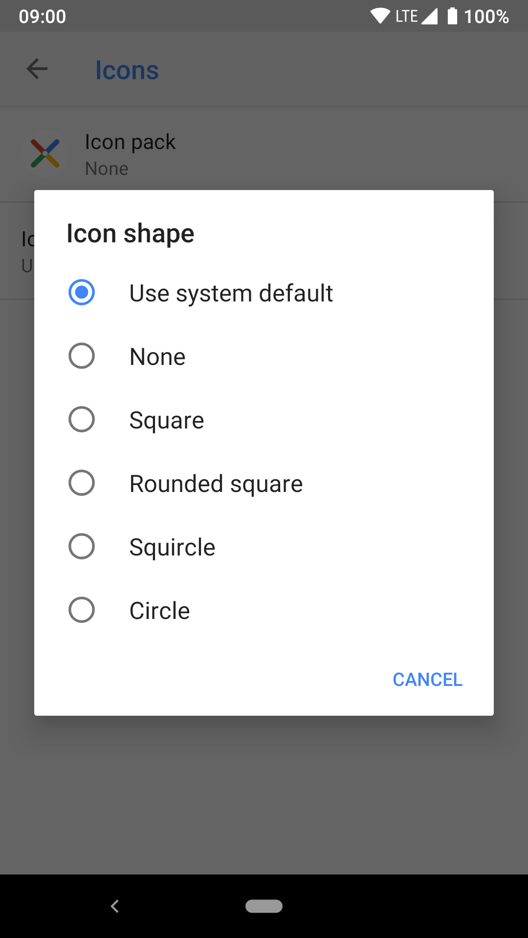Tap CANCEL to dismiss the dialog

point(428,680)
